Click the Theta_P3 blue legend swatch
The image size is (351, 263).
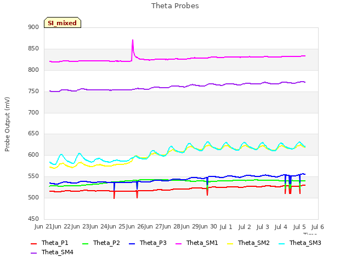(132, 243)
